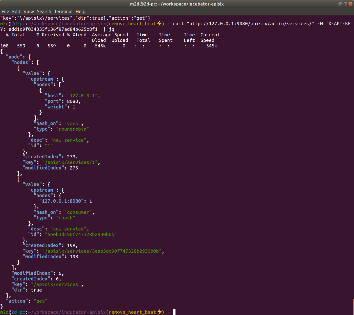Click the id value "5eeb3dc90f747328b2930b0b"
This screenshot has height=315, width=354.
81,234
